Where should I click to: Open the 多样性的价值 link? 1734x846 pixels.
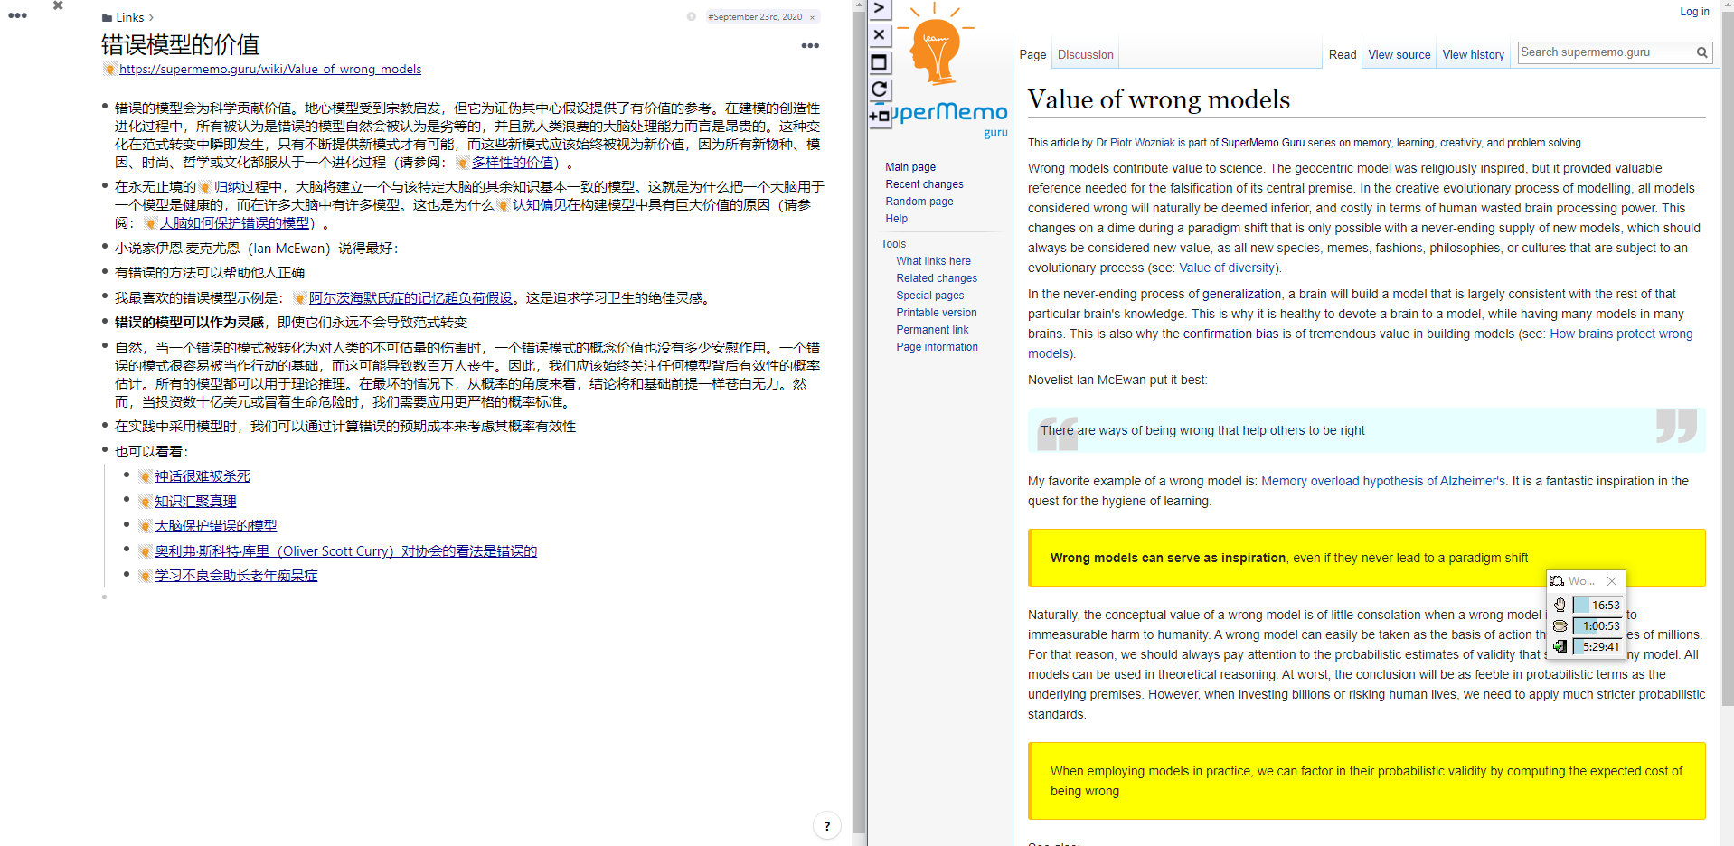513,163
